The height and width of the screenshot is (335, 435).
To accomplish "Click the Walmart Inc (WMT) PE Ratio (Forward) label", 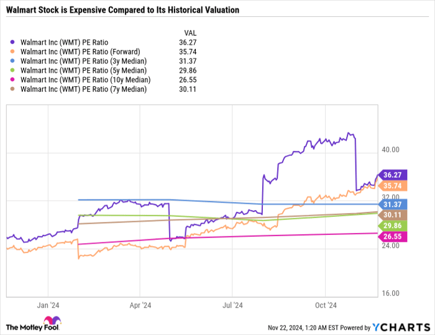I will coord(80,52).
